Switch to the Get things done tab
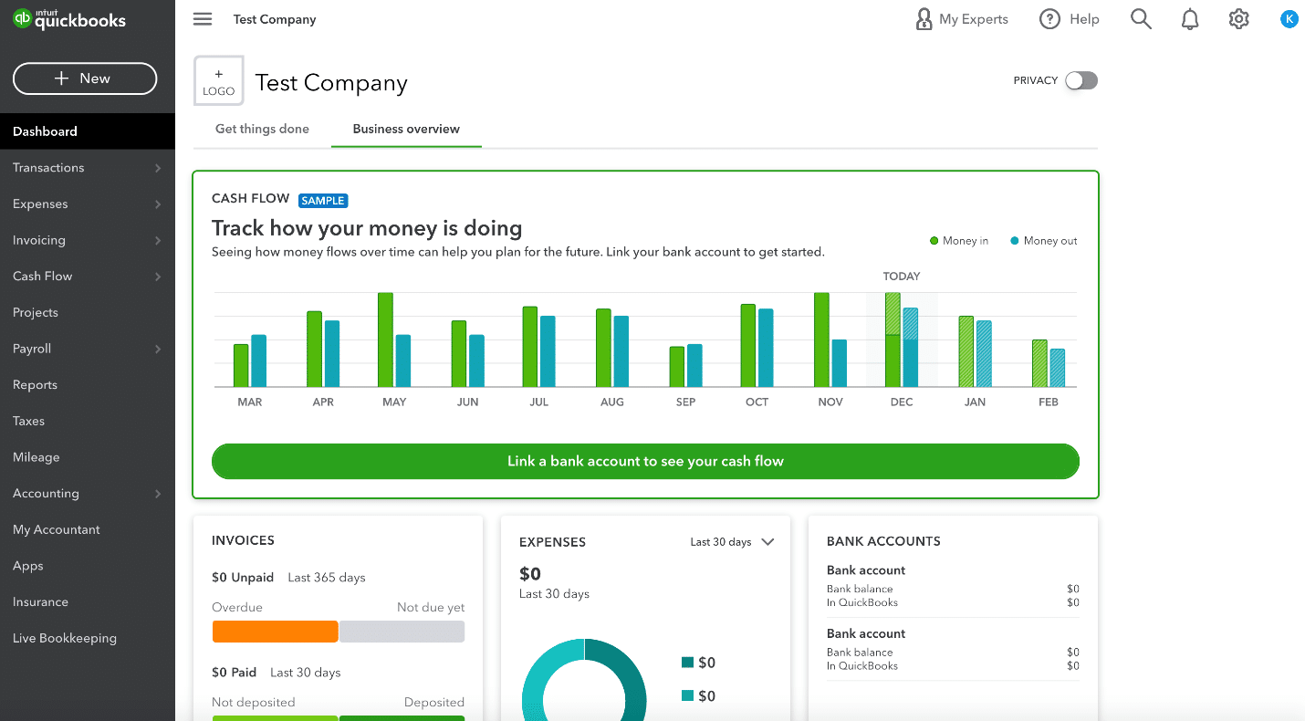1305x721 pixels. (x=262, y=130)
